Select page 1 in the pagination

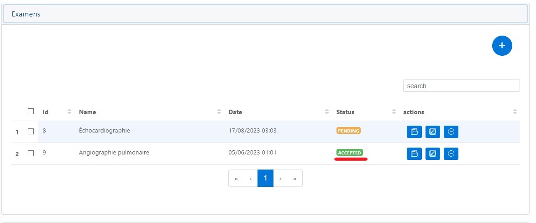pos(265,178)
